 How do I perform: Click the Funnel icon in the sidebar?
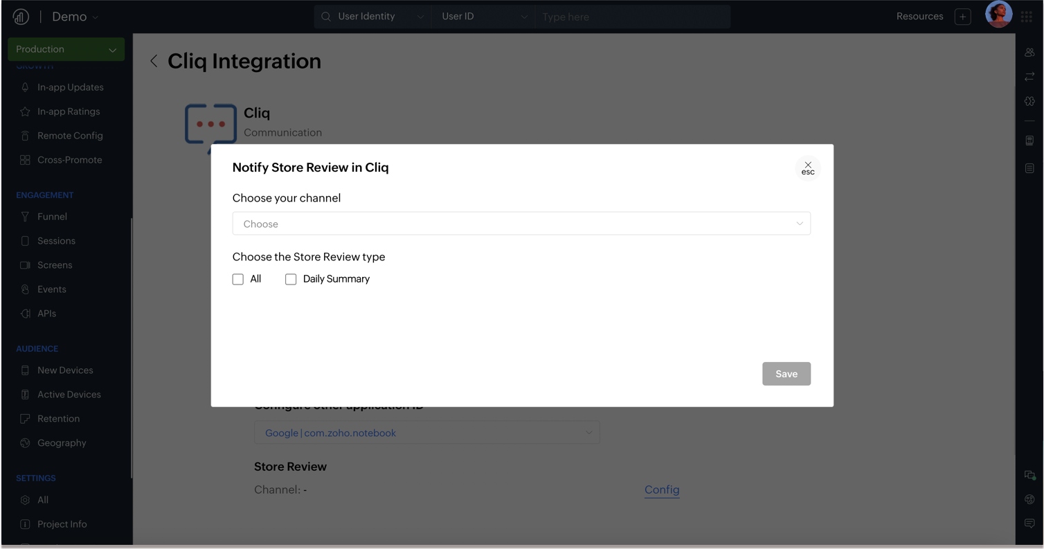pos(25,217)
